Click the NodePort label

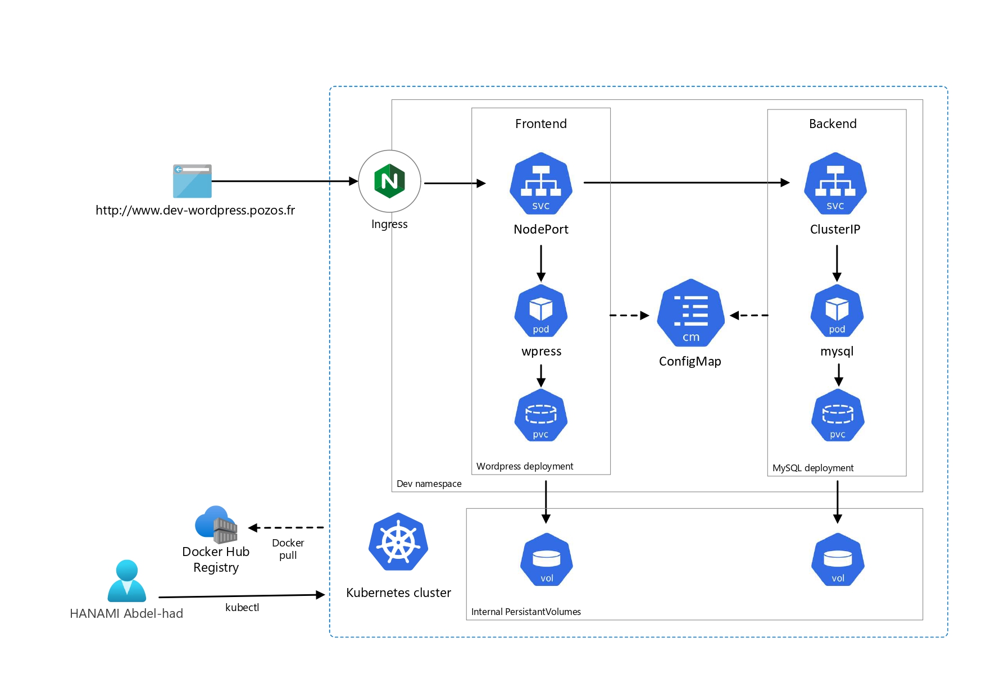(x=541, y=229)
